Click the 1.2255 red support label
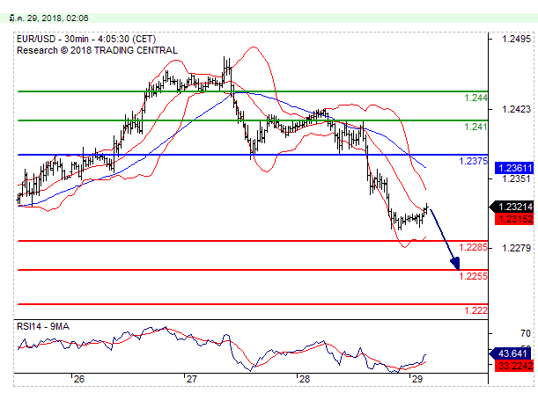 pos(473,276)
